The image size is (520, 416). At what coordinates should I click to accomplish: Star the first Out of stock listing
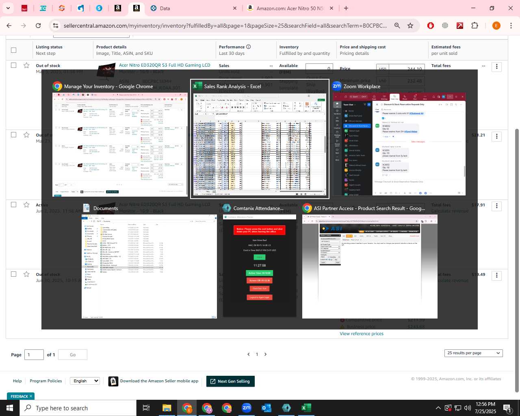coord(26,65)
